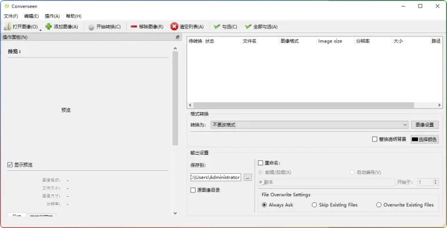Click the Image size column header
Screen dimensions: 447x228
[330, 41]
